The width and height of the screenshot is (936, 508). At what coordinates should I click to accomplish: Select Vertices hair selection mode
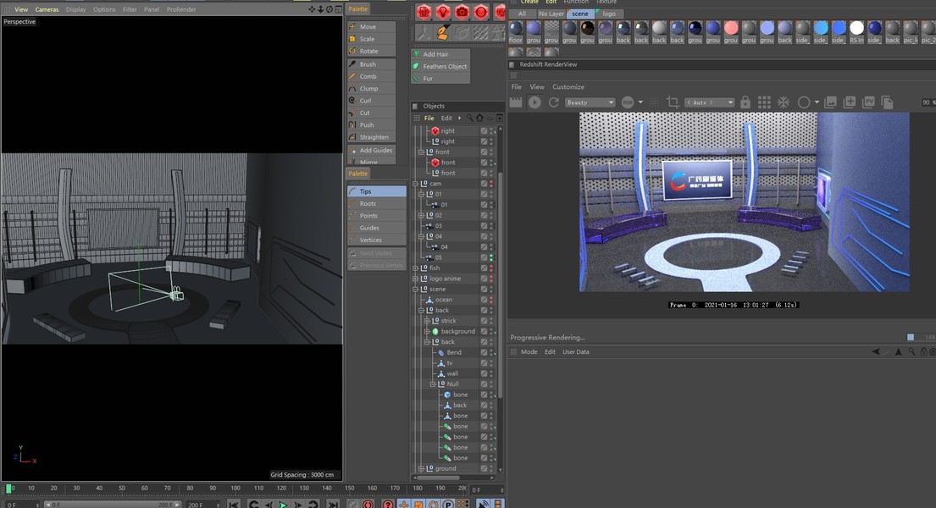(377, 240)
